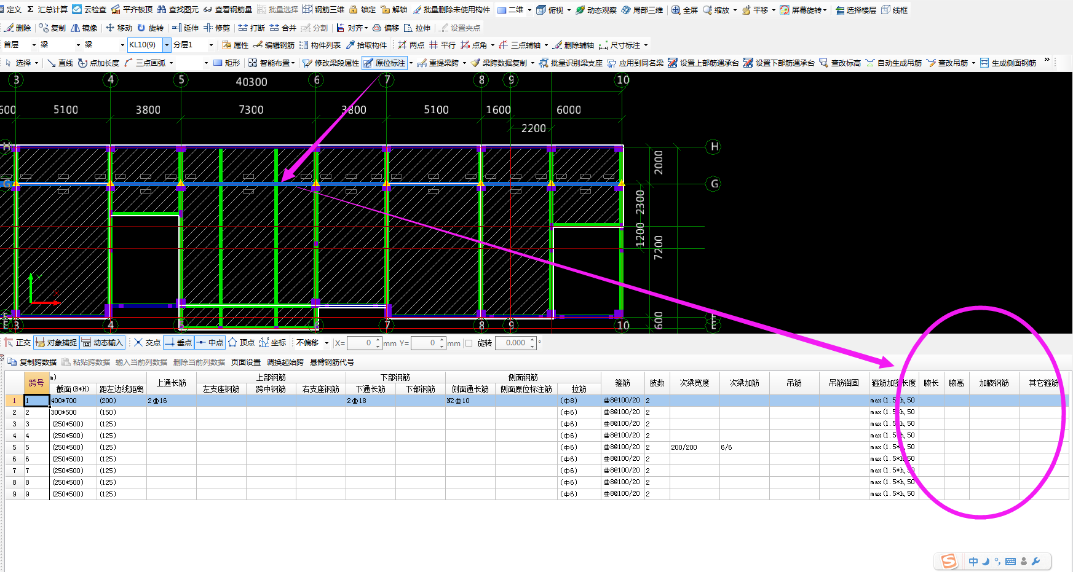Expand the 俯视 view direction dropdown
1073x572 pixels.
569,10
